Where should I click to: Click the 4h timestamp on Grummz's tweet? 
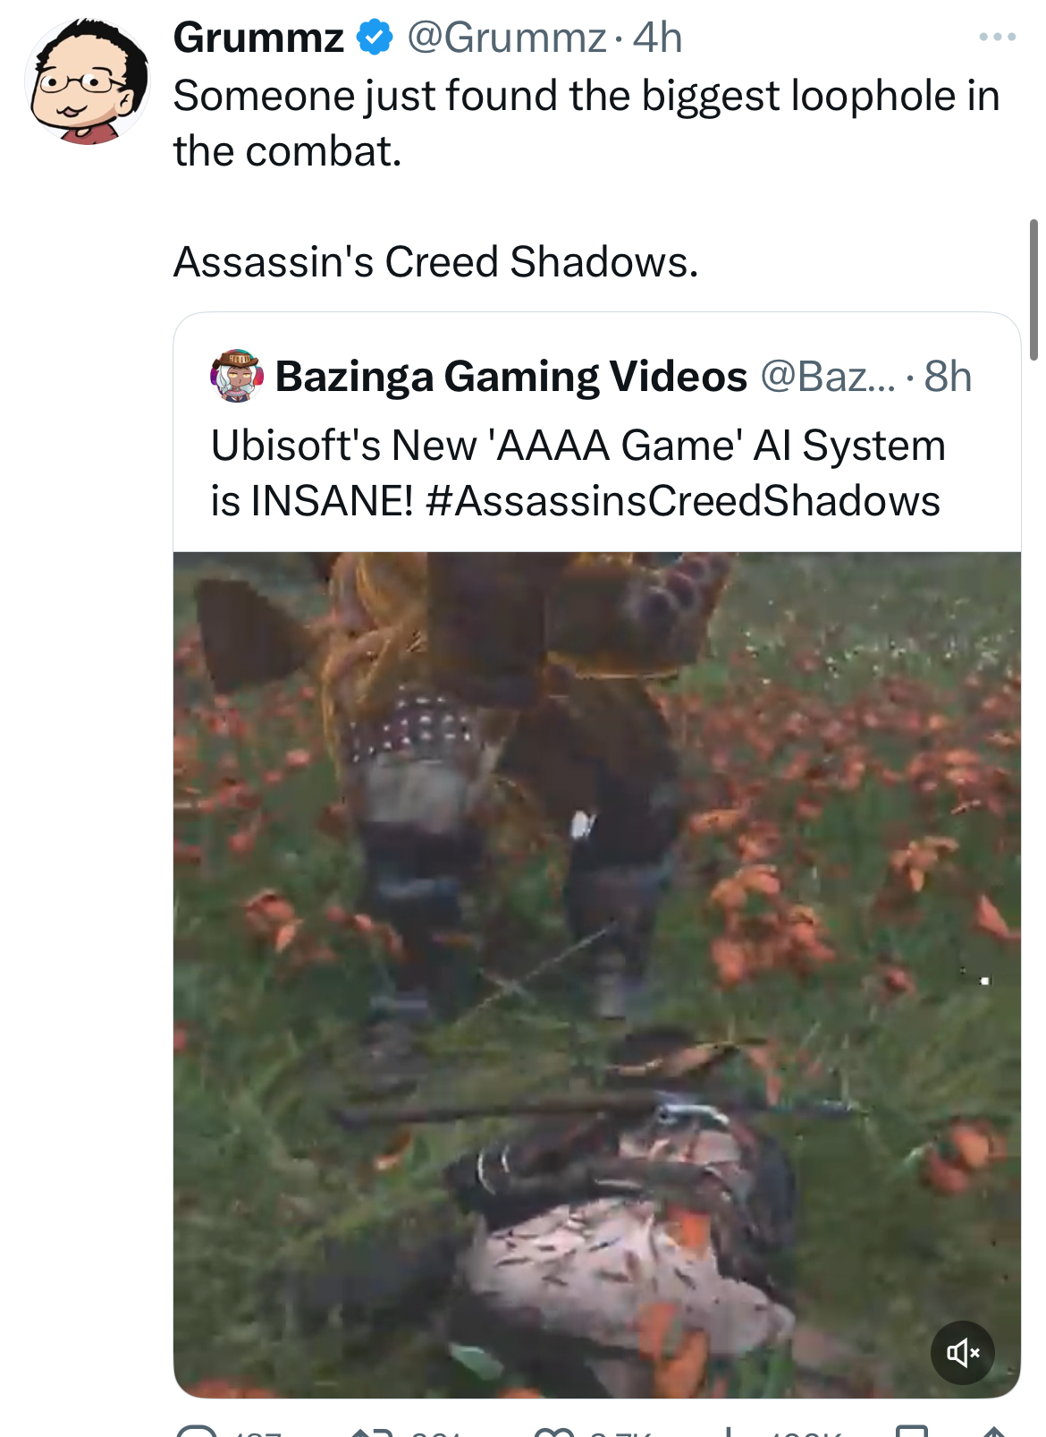pyautogui.click(x=657, y=38)
